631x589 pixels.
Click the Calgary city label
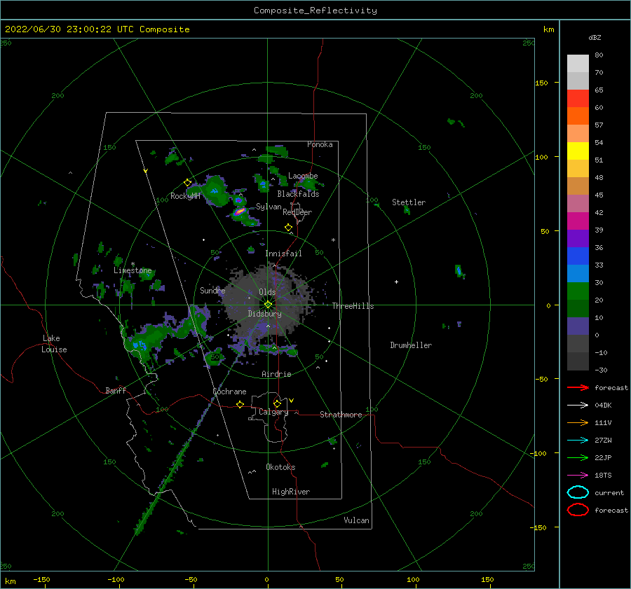[273, 412]
